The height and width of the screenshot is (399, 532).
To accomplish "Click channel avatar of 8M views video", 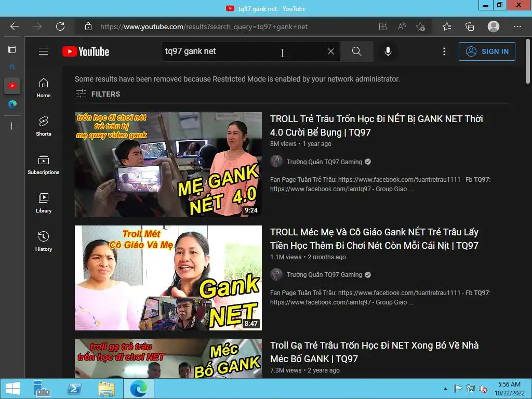I will 276,161.
